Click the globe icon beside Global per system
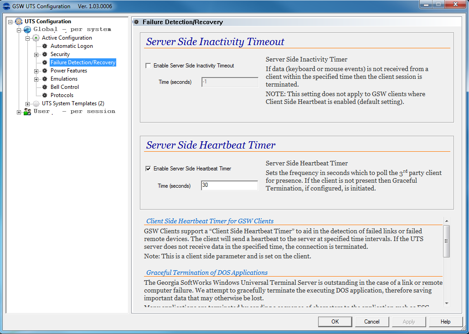 pyautogui.click(x=27, y=30)
